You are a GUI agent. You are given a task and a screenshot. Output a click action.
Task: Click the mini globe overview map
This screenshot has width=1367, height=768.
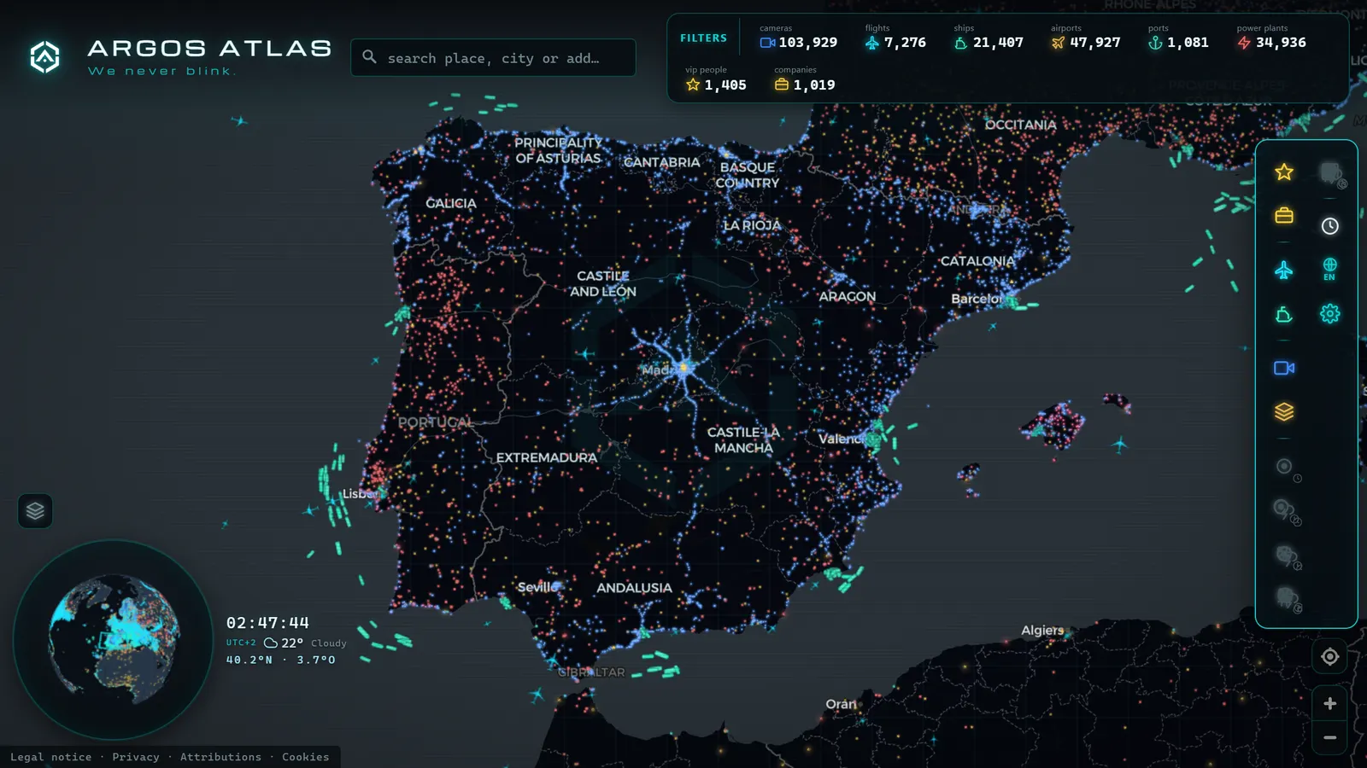[113, 639]
